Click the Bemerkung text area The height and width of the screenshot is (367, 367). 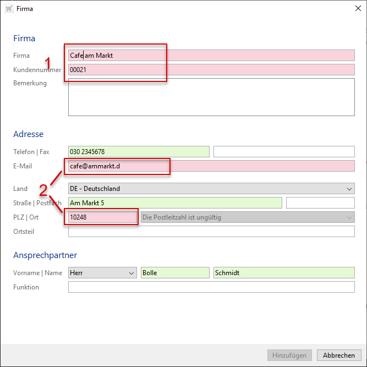click(211, 97)
